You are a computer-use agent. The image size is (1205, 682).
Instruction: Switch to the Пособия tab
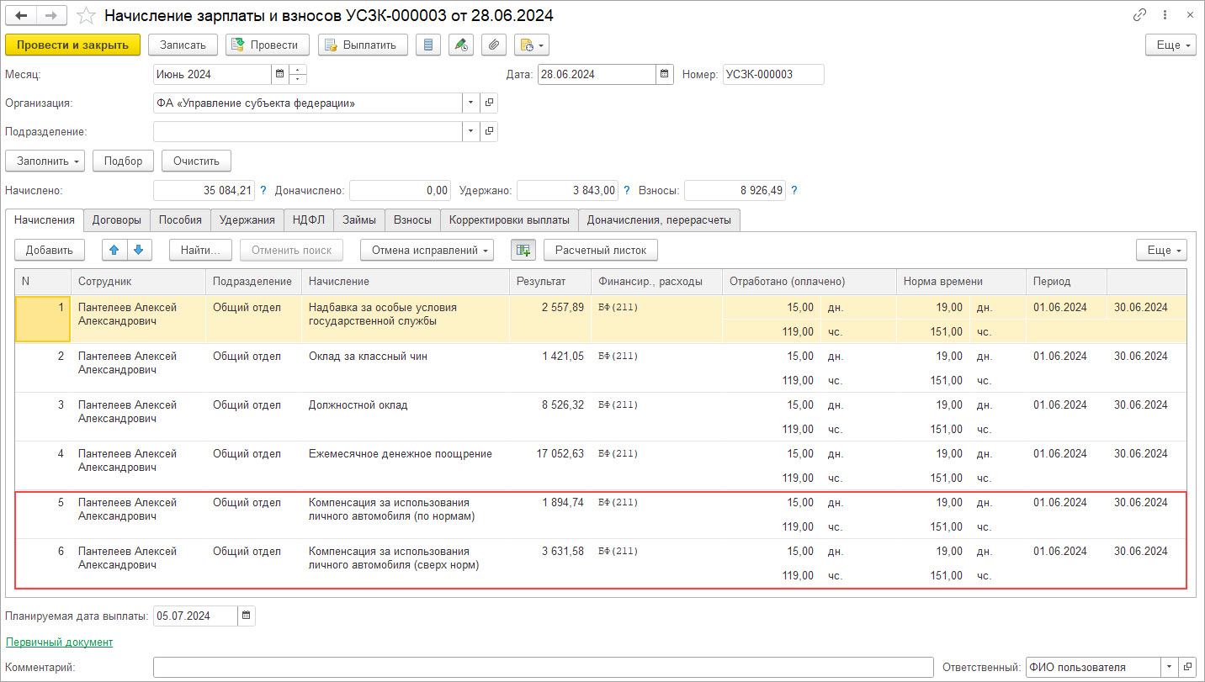point(180,220)
